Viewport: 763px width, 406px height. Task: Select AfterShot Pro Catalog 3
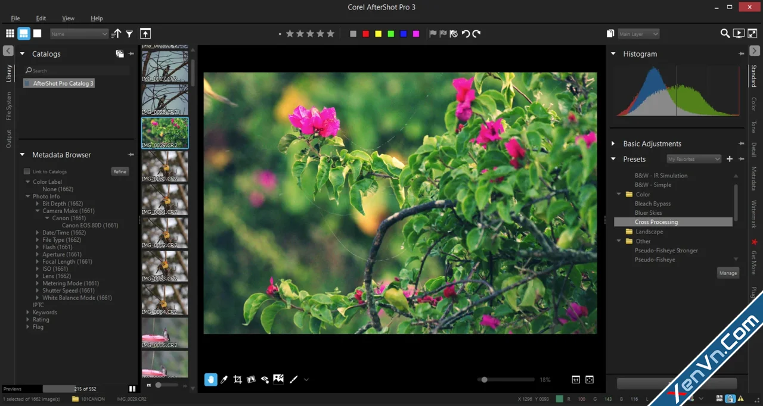click(59, 83)
